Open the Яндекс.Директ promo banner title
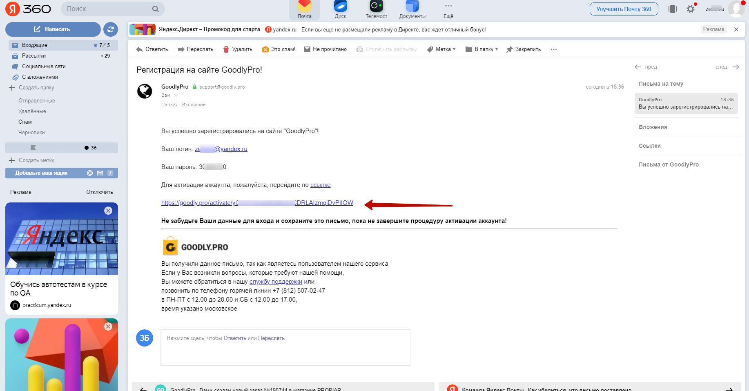Viewport: 749px width, 391px height. coord(209,29)
